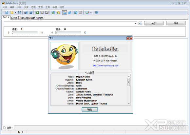Click the grey Pause icon in toolbar
Image resolution: width=190 pixels, height=135 pixels.
pos(42,12)
